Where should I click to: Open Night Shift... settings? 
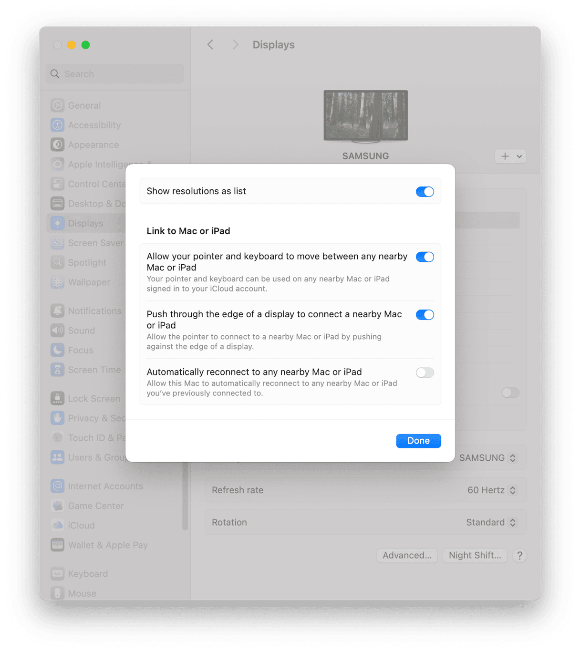475,555
